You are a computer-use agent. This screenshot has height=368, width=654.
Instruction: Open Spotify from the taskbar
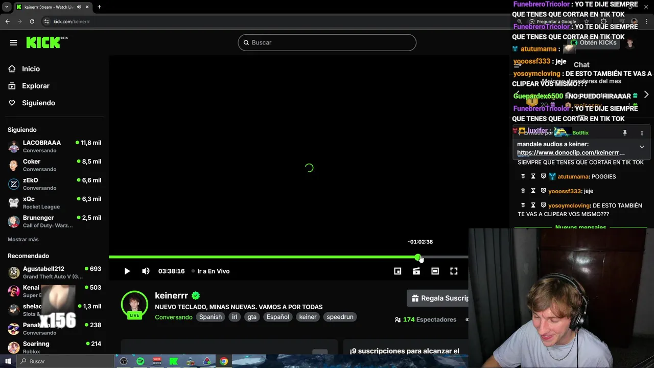pyautogui.click(x=140, y=361)
